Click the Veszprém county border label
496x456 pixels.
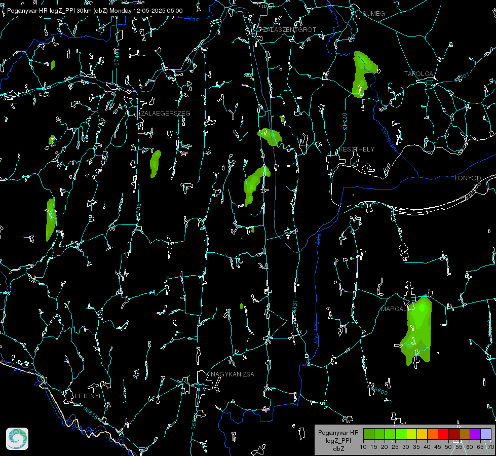389,139
